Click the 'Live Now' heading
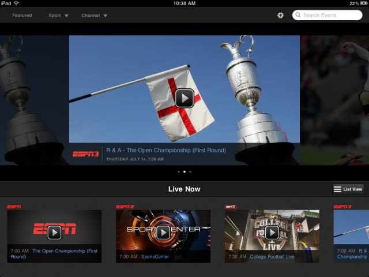Viewport: 369px width, 277px height. coord(184,189)
